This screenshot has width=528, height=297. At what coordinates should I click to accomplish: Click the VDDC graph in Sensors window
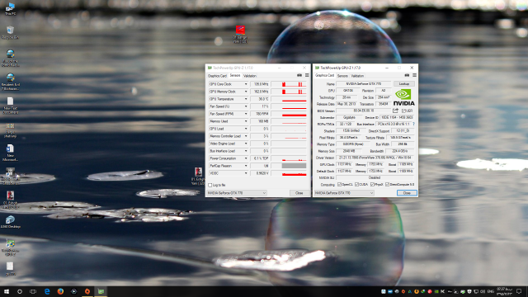289,173
